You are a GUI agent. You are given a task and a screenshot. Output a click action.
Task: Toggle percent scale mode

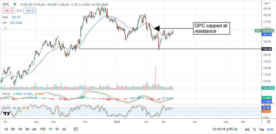[x=254, y=129]
